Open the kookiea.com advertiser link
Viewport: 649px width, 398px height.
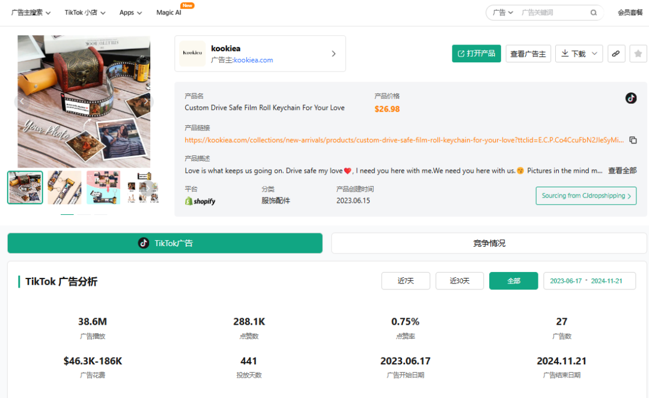254,60
